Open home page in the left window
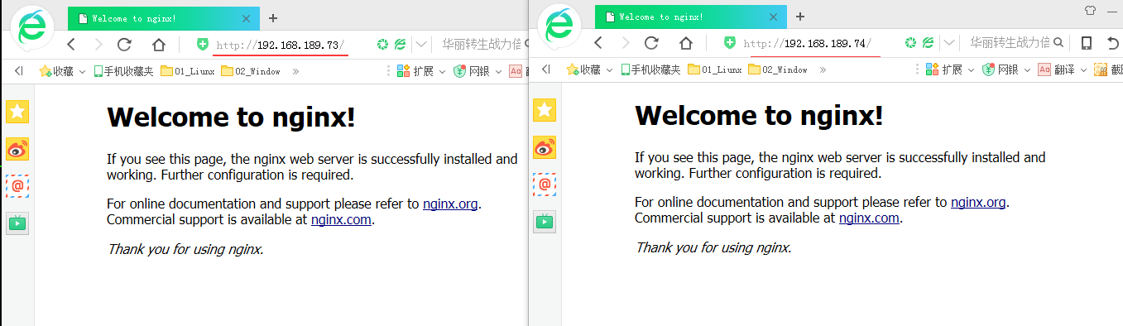Image resolution: width=1123 pixels, height=326 pixels. [159, 45]
